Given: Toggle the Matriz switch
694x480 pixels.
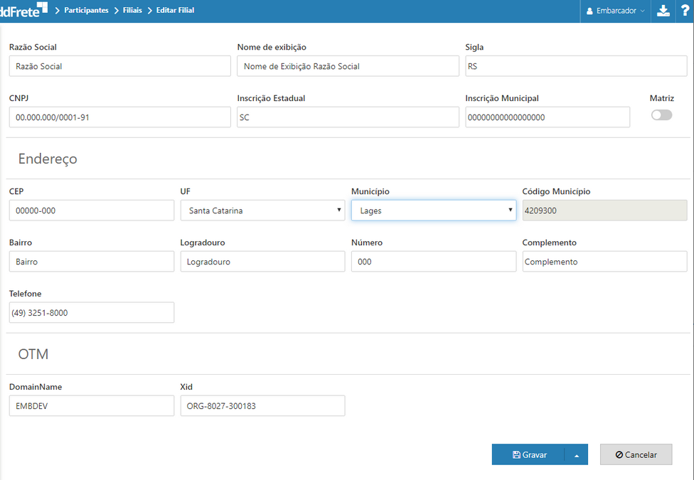Looking at the screenshot, I should (x=661, y=115).
